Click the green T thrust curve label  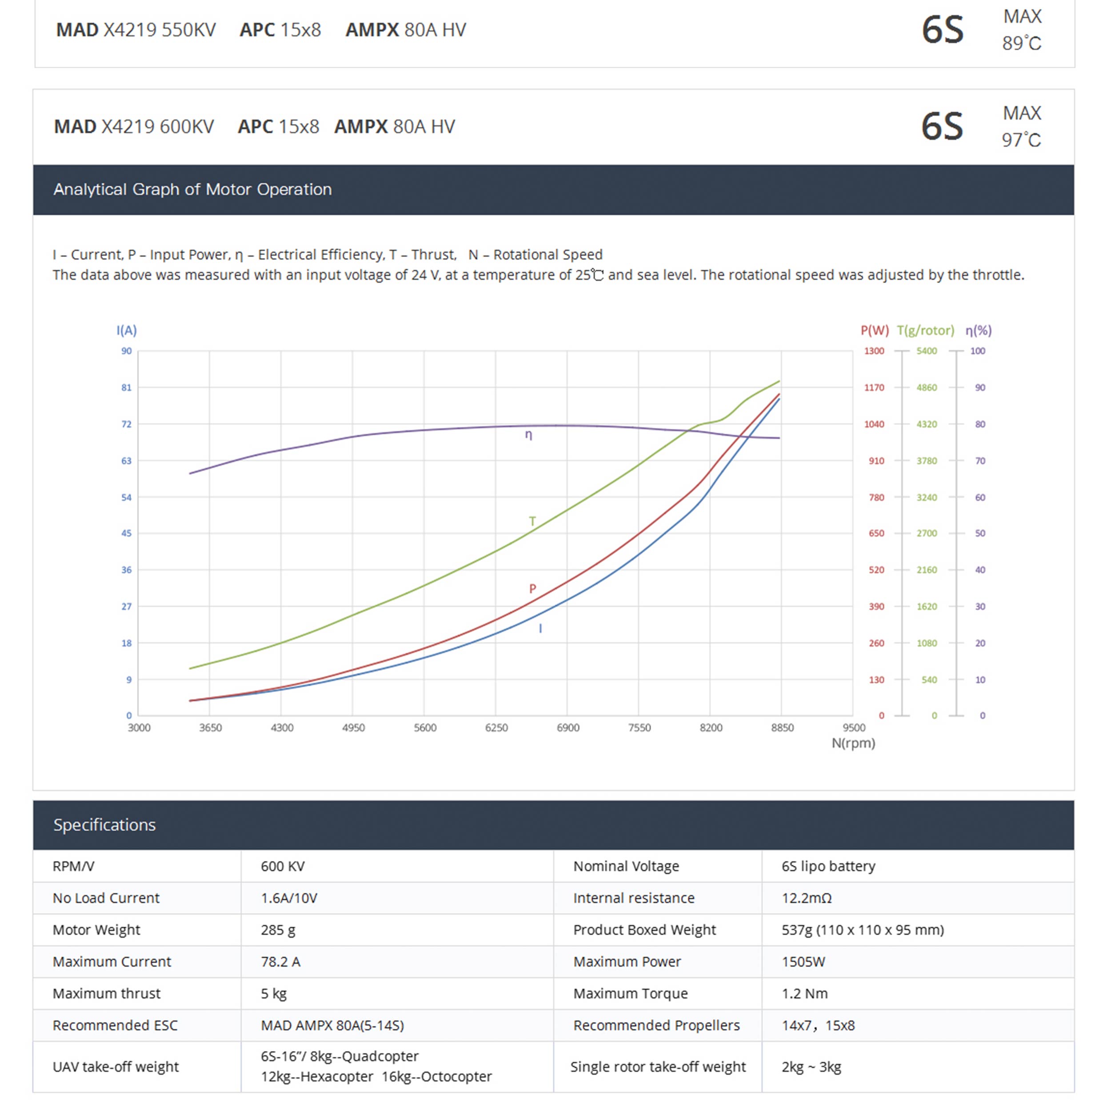click(532, 521)
